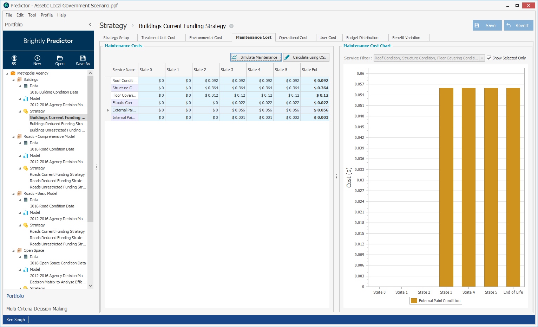Select Buildings Reduced Funding Strategy
The width and height of the screenshot is (538, 327).
(58, 124)
